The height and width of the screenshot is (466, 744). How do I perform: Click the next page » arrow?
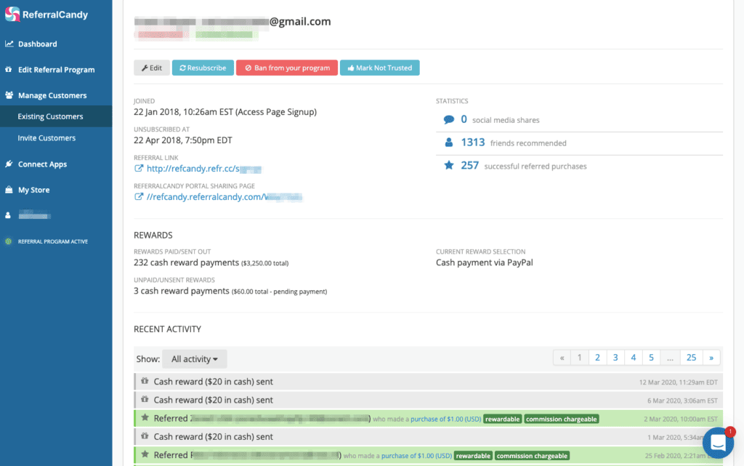(711, 358)
